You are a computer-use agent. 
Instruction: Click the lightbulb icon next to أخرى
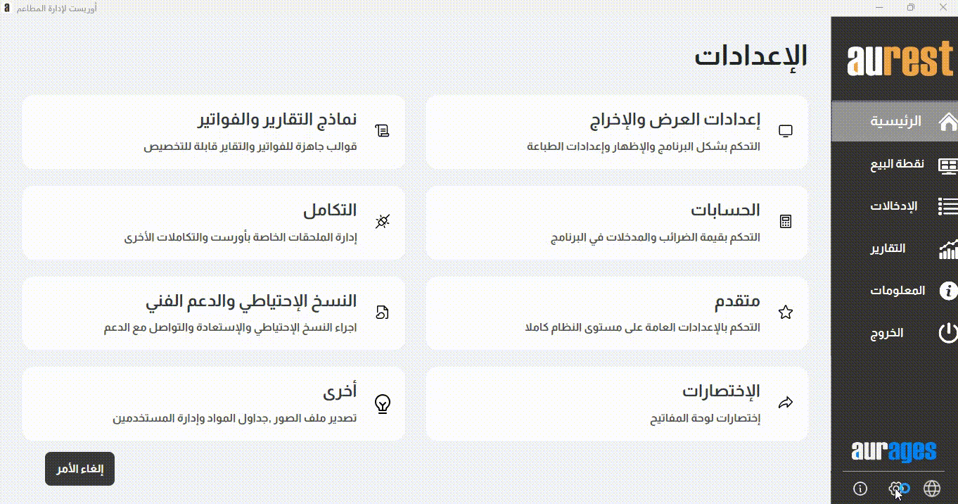tap(383, 403)
